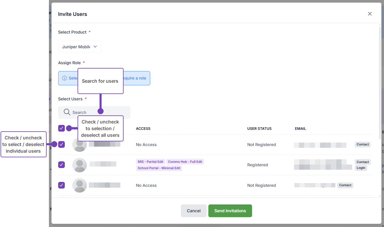The image size is (384, 227).
Task: Click the Contact badge on first user
Action: [x=363, y=145]
